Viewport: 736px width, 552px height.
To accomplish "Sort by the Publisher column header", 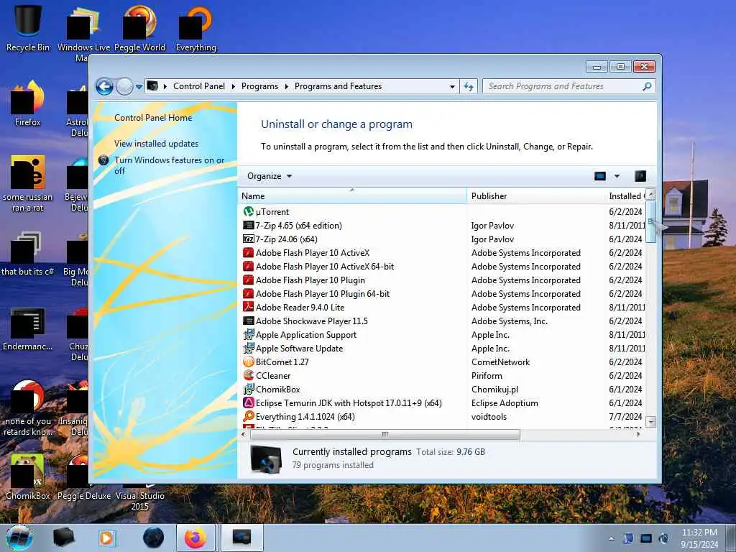I will tap(535, 195).
